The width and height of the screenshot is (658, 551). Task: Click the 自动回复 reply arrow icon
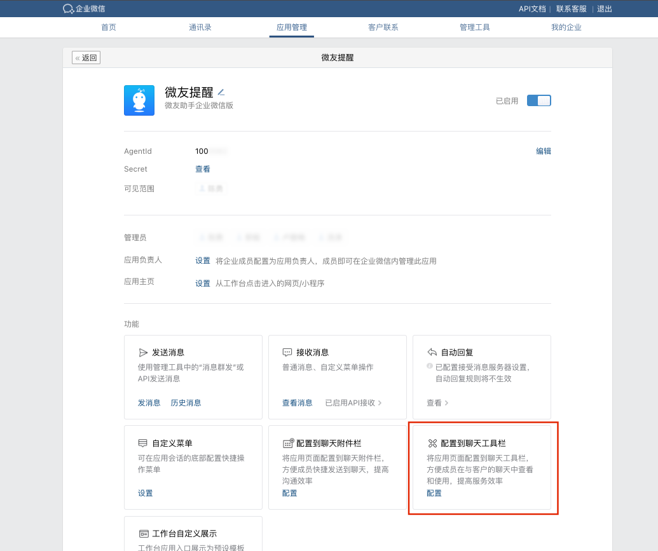point(432,352)
